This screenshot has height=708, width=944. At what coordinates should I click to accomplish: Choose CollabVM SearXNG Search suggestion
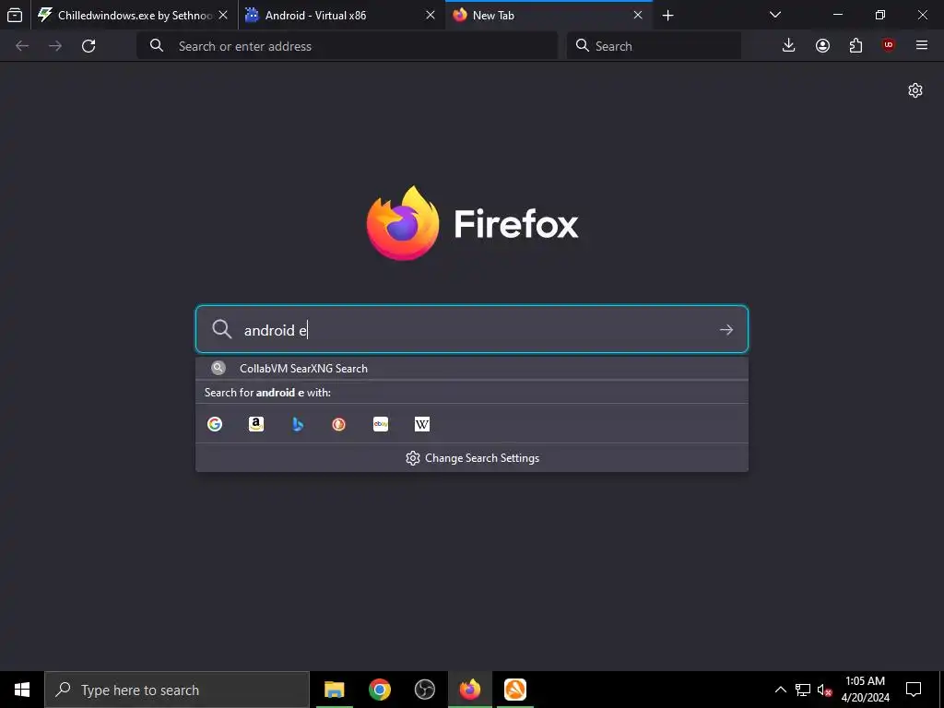click(x=472, y=369)
